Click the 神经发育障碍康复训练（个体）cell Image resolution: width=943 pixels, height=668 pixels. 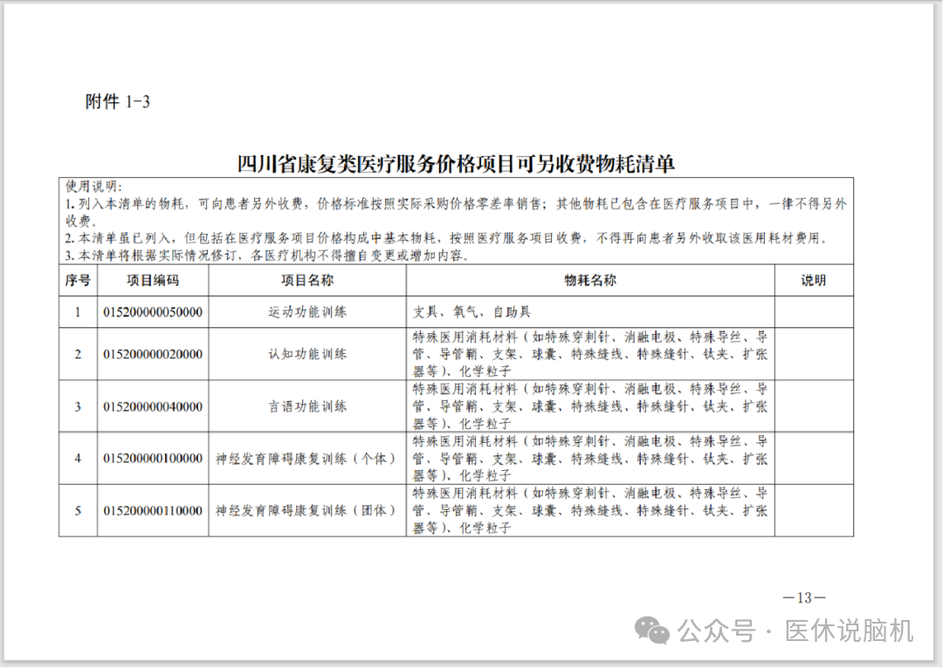click(307, 459)
